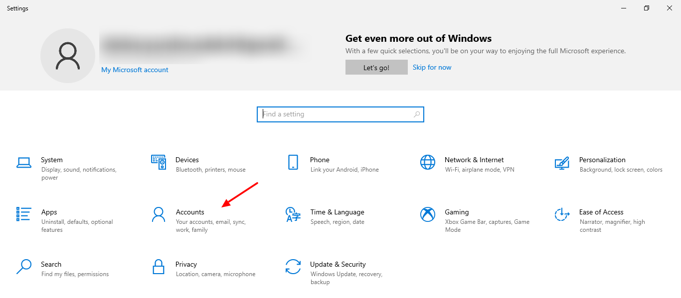The width and height of the screenshot is (681, 298).
Task: Click 'Uninstall, defaults, optional features' description
Action: (77, 226)
